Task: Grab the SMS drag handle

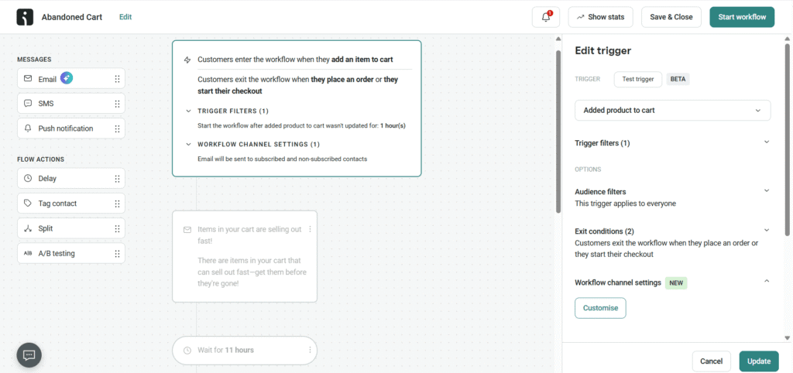Action: [x=118, y=104]
